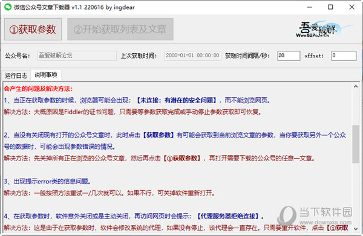
Task: Click the green WeChat app icon in title bar
Action: coord(8,7)
